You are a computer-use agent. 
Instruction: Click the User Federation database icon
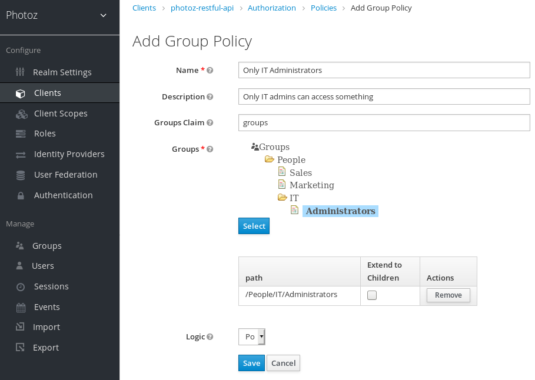21,175
